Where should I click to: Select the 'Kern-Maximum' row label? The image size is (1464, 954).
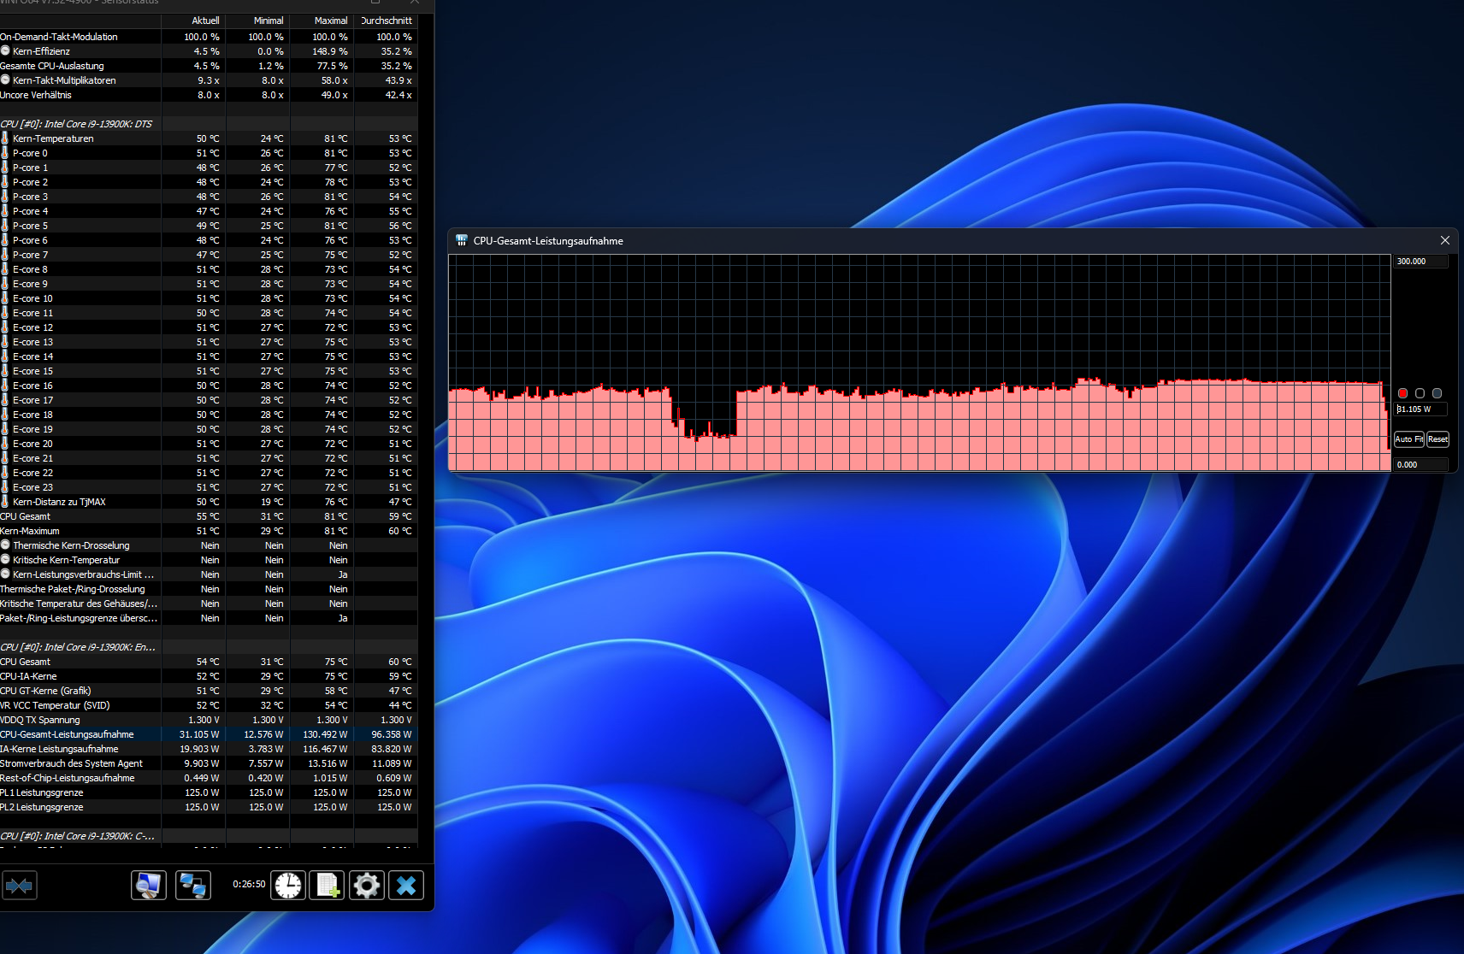pyautogui.click(x=30, y=531)
